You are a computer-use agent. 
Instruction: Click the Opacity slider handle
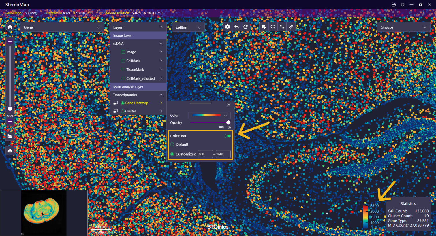tap(228, 123)
